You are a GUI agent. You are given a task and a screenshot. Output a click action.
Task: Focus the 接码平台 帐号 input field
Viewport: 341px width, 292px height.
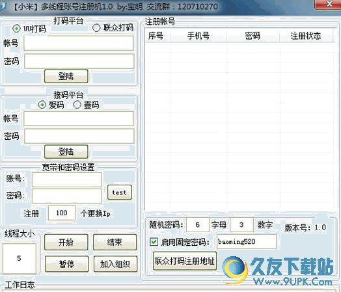pos(79,118)
